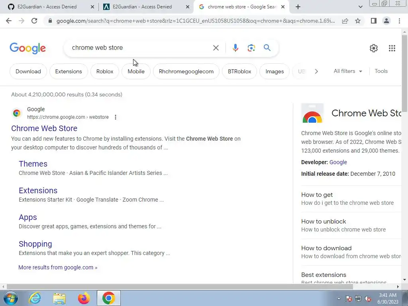Image resolution: width=408 pixels, height=306 pixels.
Task: Click the address bar URL
Action: point(196,21)
